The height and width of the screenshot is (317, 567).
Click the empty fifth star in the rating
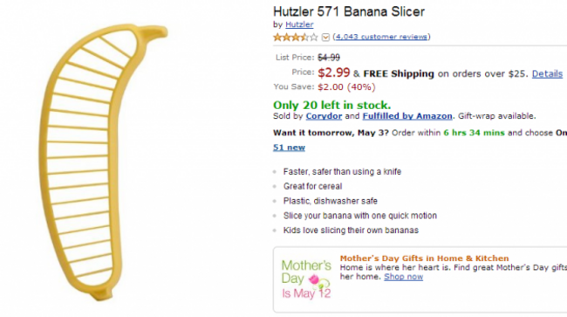point(314,37)
